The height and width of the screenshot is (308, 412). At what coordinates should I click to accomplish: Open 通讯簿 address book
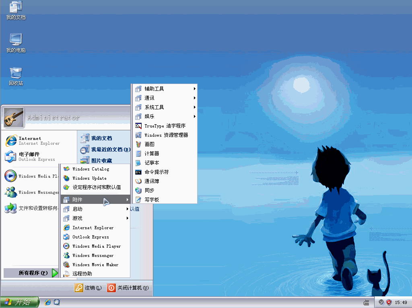click(x=165, y=181)
